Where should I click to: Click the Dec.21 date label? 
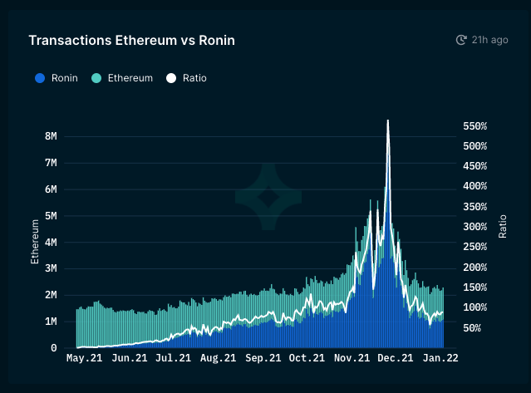(x=396, y=358)
